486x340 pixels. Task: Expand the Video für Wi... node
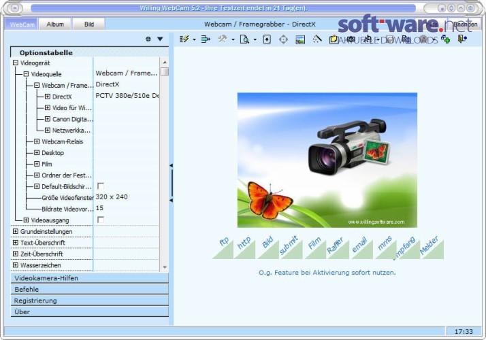(48, 107)
